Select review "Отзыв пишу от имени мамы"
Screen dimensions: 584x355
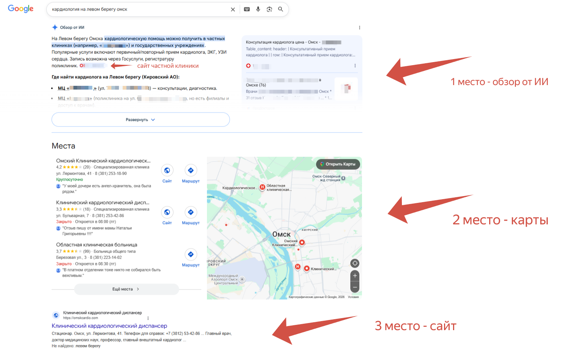[x=97, y=231]
